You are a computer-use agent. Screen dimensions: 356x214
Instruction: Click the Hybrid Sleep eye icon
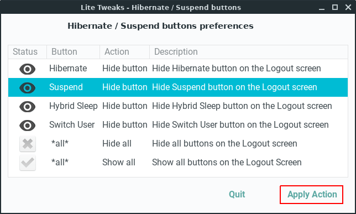coord(27,107)
